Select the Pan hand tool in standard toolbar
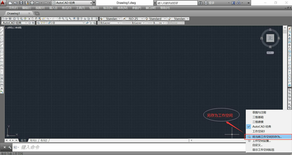The image size is (292, 155). (59, 19)
